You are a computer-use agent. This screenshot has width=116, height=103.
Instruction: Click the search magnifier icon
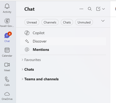click(x=90, y=9)
